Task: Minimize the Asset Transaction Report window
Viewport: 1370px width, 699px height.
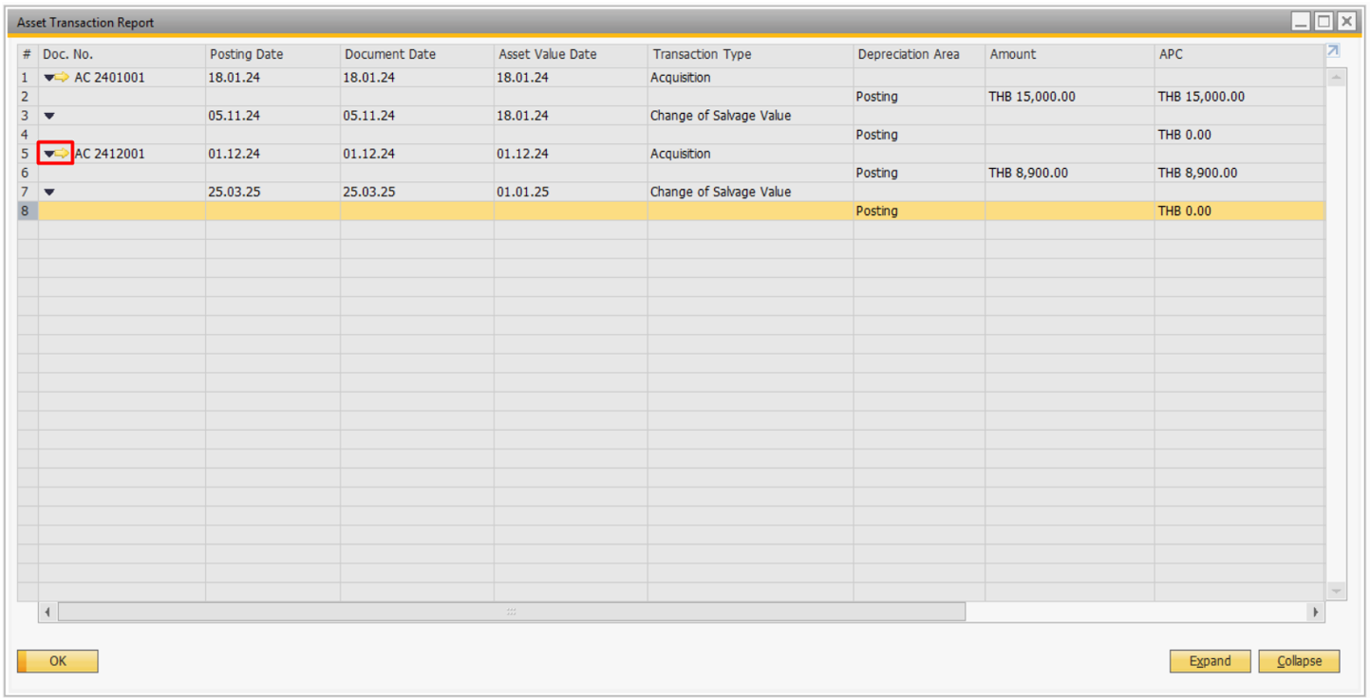Action: (x=1301, y=21)
